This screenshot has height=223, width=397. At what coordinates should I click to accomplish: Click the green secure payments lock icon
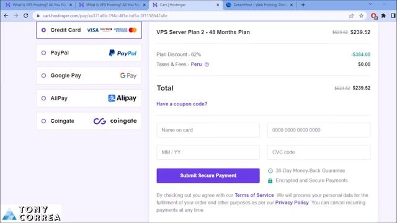(270, 180)
